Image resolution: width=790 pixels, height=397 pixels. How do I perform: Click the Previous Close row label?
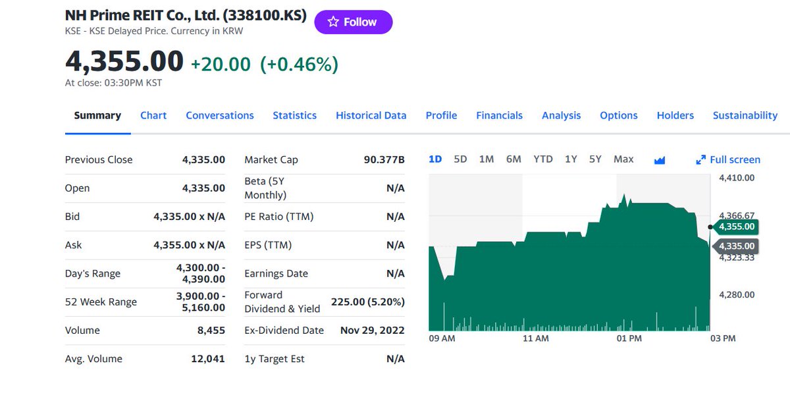point(99,160)
